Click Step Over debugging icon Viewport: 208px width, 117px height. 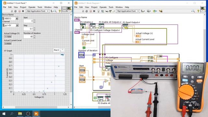coord(110,11)
